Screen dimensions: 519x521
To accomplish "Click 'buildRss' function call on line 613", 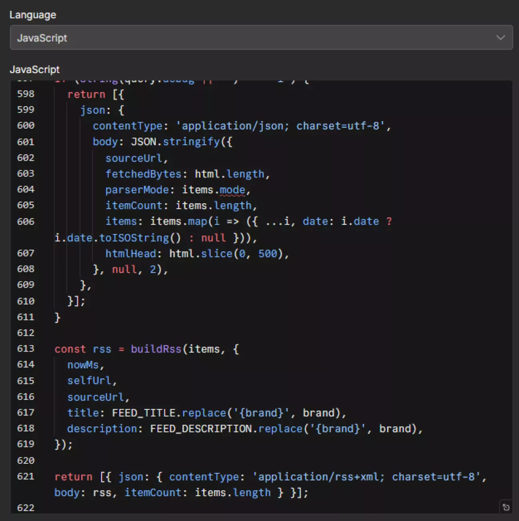I will 156,349.
